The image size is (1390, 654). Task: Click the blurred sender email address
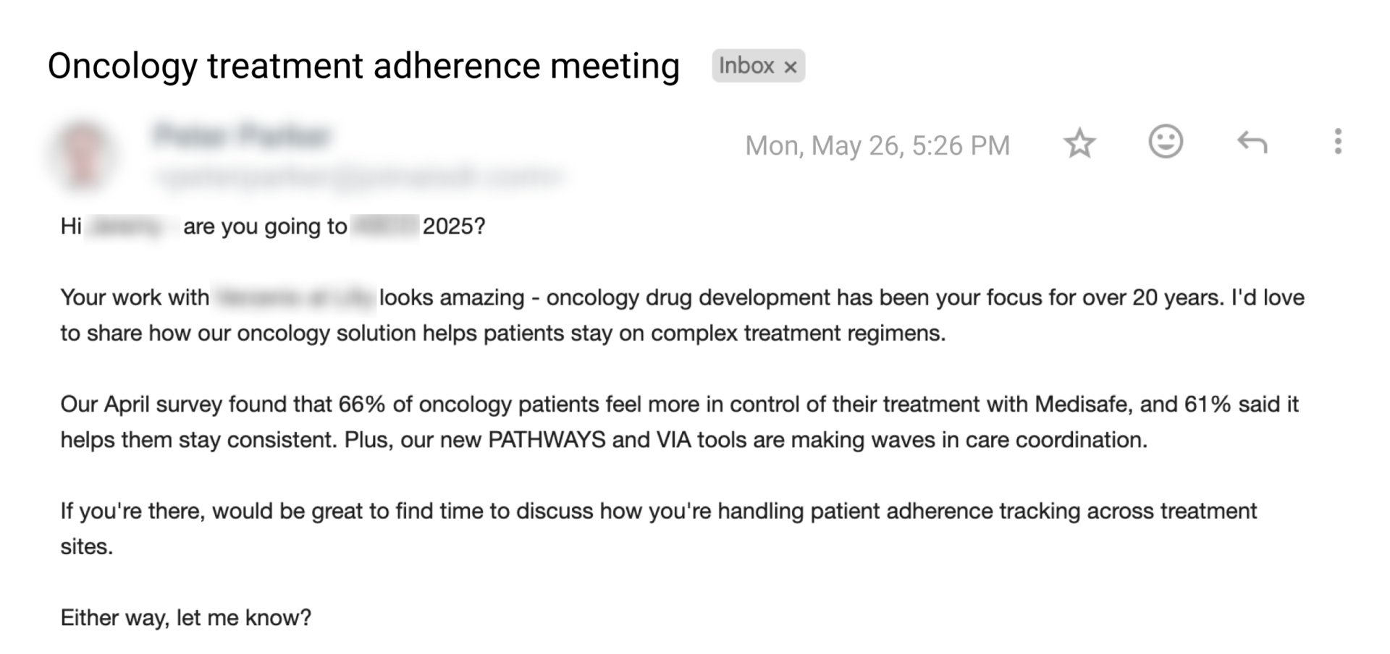click(x=360, y=176)
